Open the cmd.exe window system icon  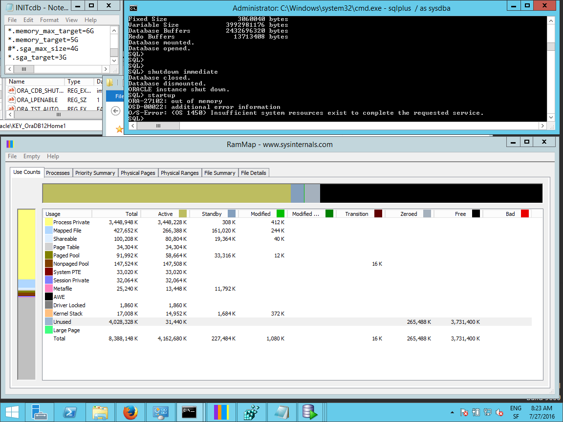pos(133,8)
